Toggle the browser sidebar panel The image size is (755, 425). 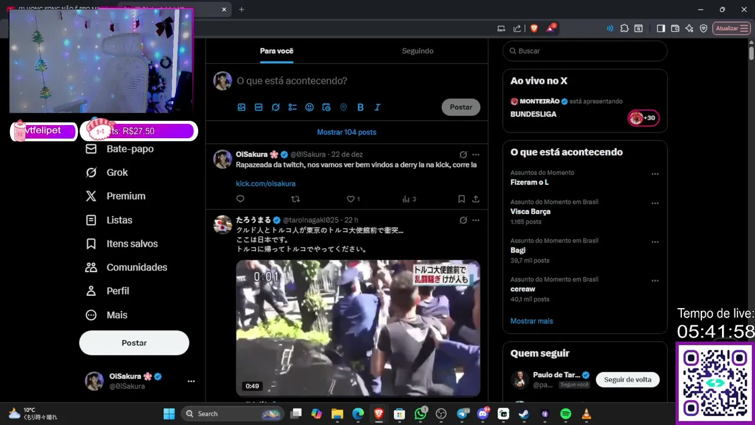pos(661,28)
